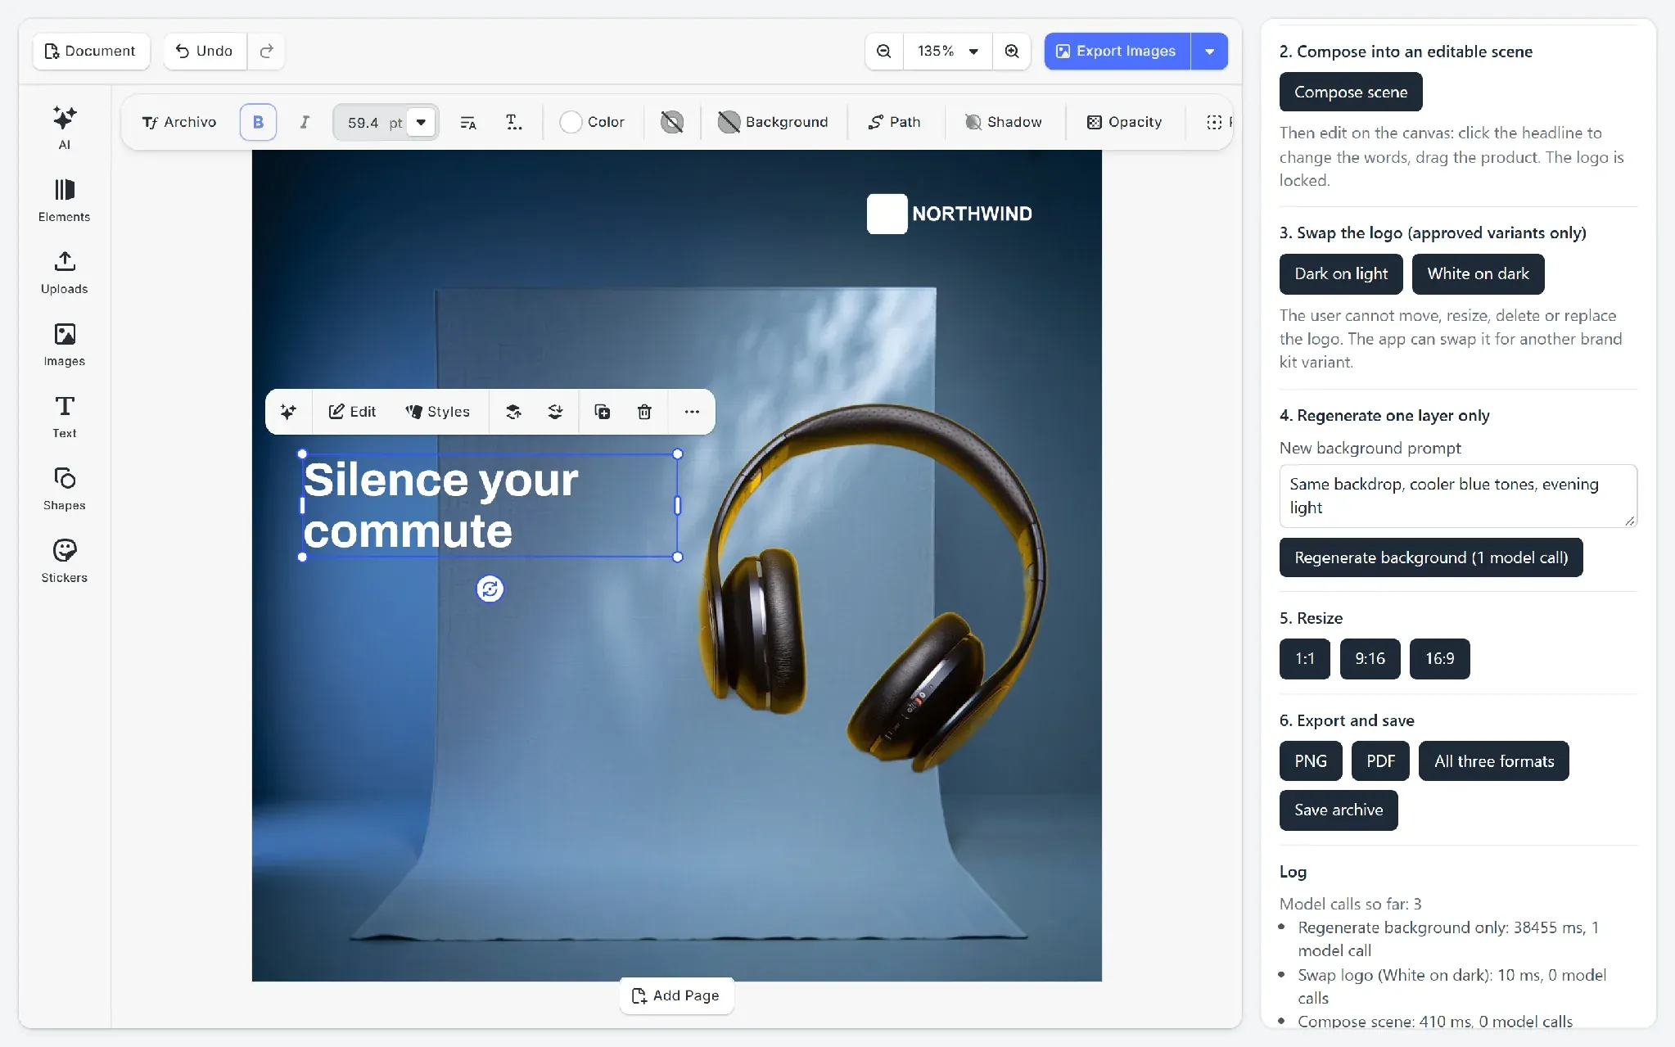Open the AI sidebar panel
The width and height of the screenshot is (1675, 1047).
[64, 128]
